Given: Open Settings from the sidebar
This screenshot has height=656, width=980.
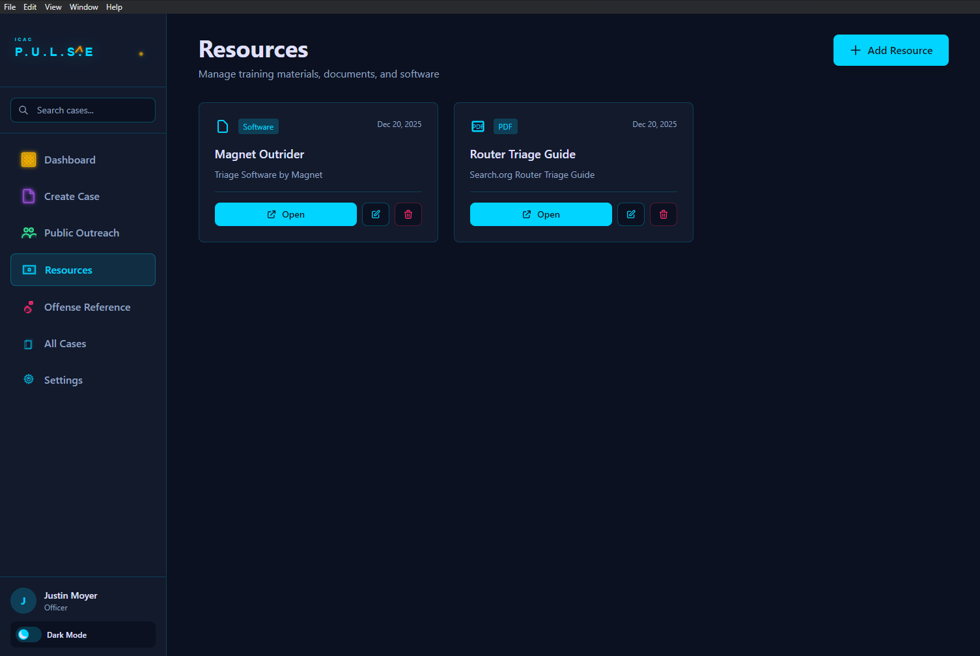Looking at the screenshot, I should click(63, 380).
